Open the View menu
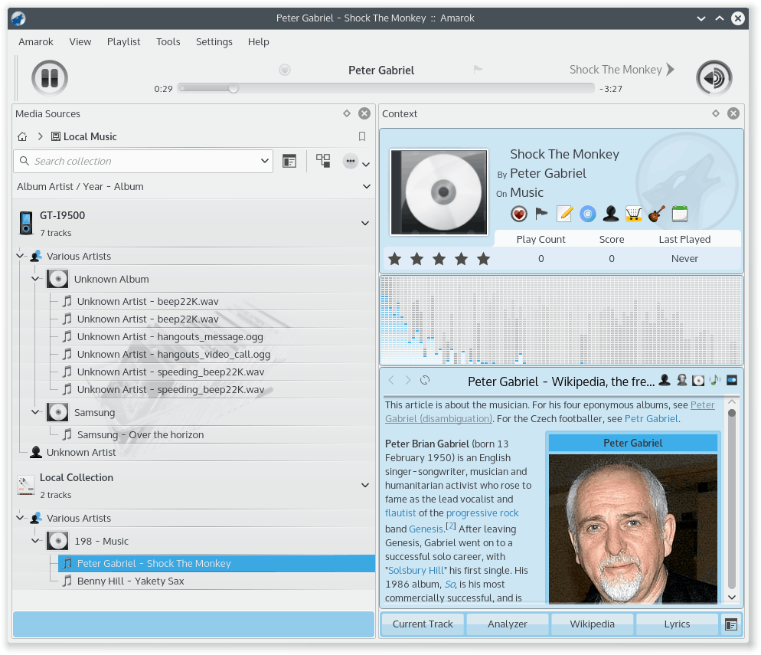This screenshot has height=655, width=761. (80, 42)
